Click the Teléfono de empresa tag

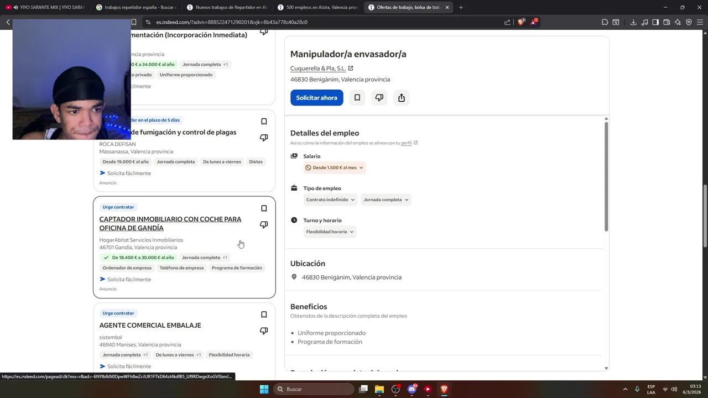(181, 268)
